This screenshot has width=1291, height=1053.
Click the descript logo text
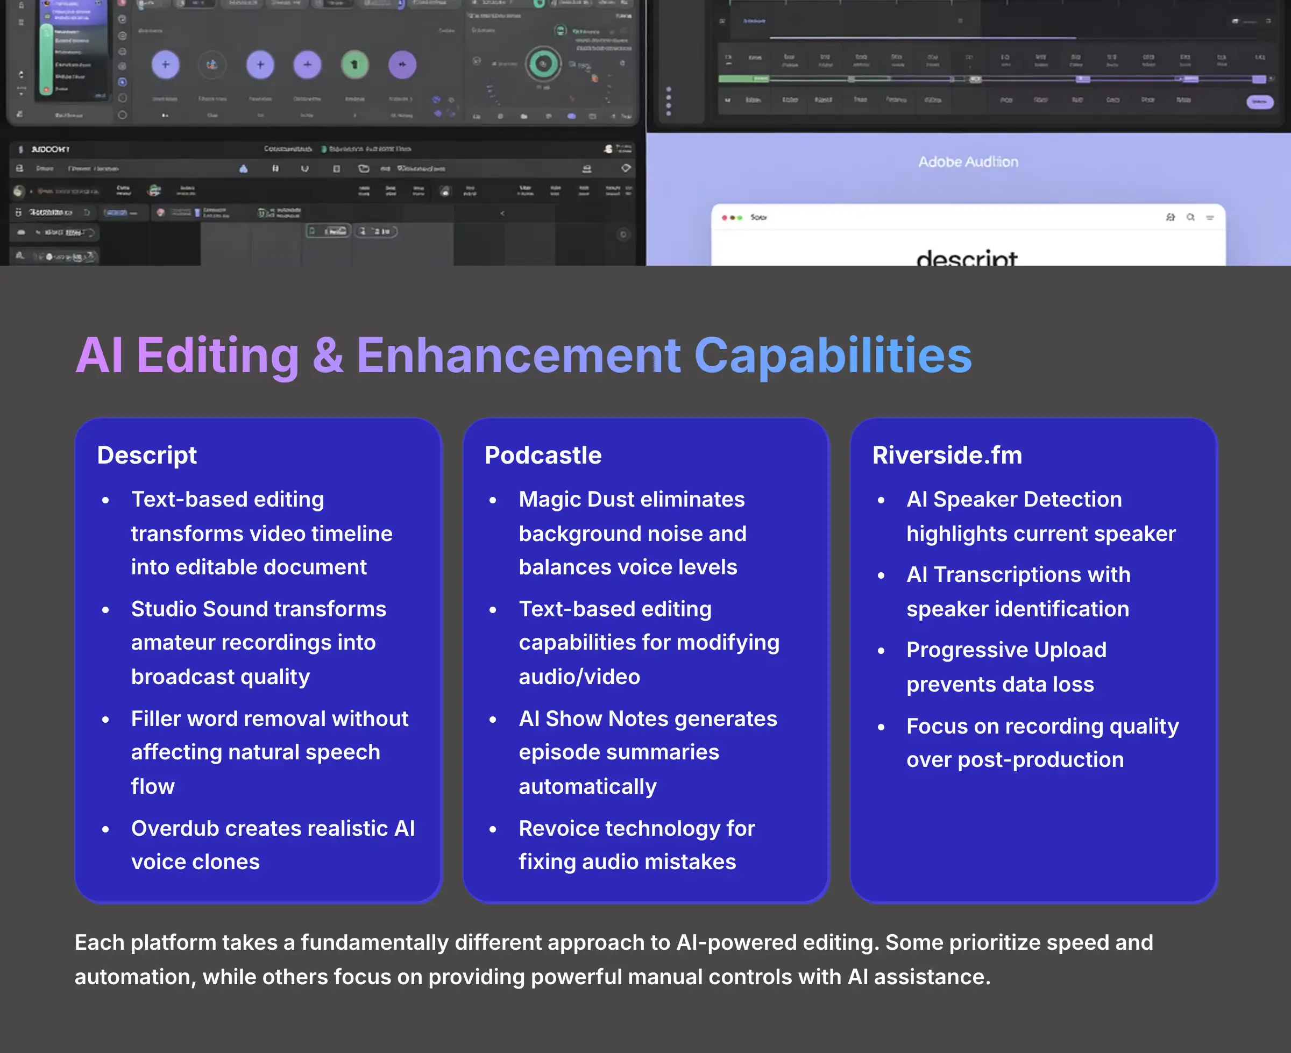pyautogui.click(x=967, y=258)
